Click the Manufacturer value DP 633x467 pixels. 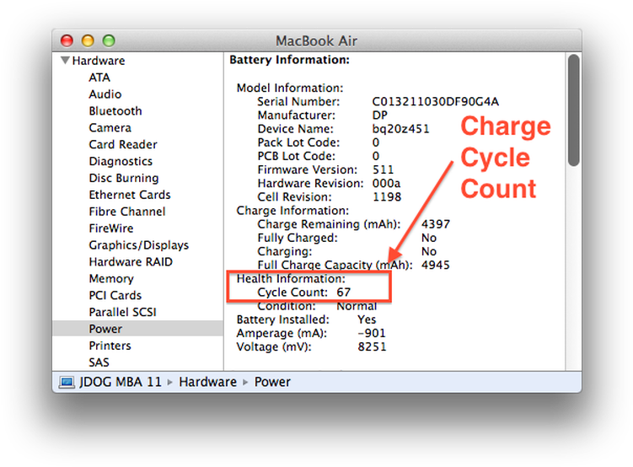[x=379, y=115]
